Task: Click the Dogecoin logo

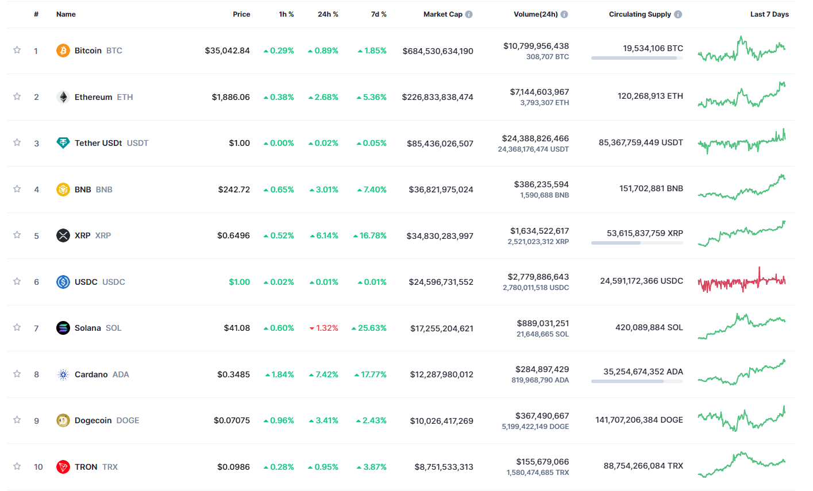Action: tap(63, 420)
